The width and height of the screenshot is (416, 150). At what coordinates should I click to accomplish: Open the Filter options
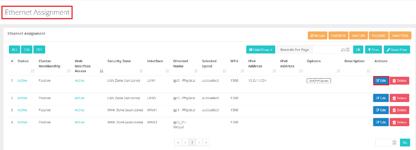coord(373,50)
